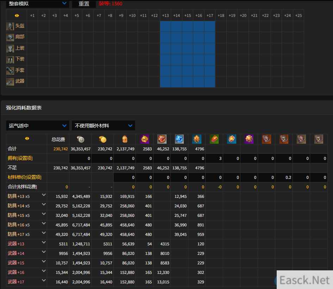This screenshot has height=289, width=333.
Task: Open the 运气适中 luck dropdown
Action: (38, 126)
